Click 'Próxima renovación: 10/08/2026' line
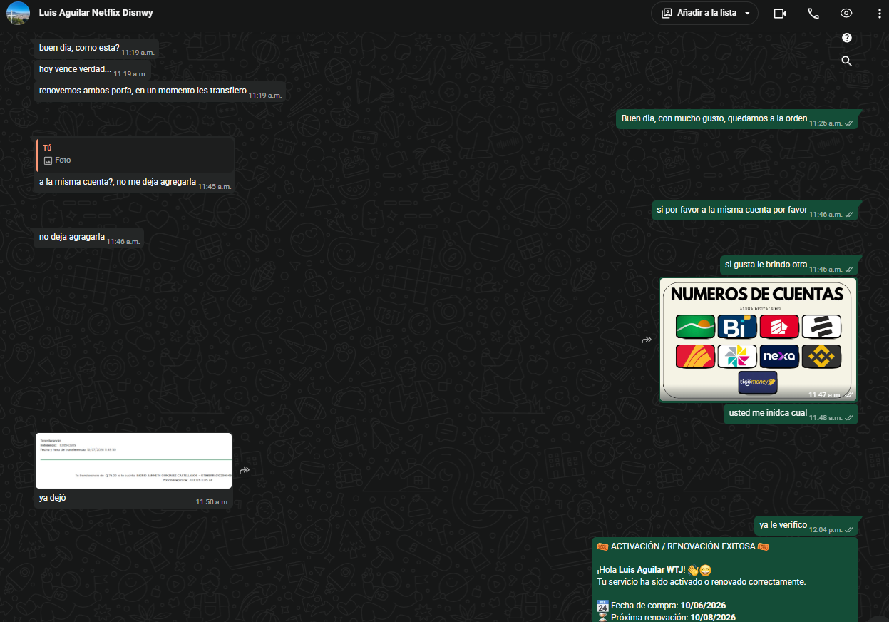Viewport: 889px width, 622px height. [666, 617]
